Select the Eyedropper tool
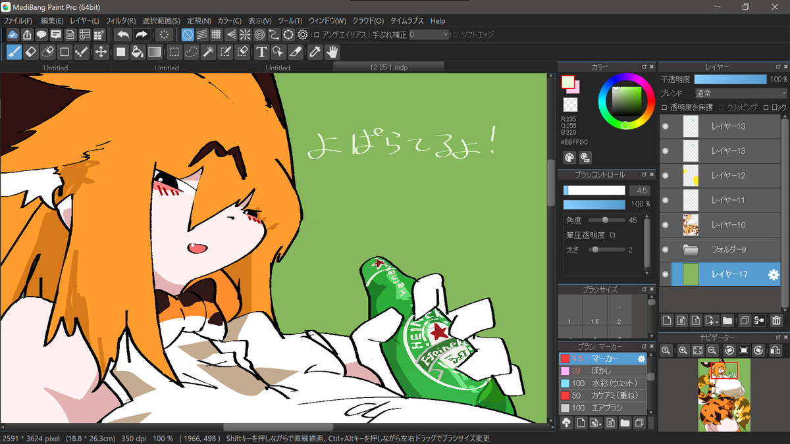The image size is (790, 444). [315, 52]
